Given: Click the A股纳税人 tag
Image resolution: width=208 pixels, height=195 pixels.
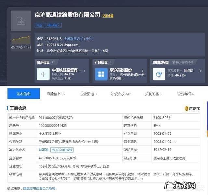Looking at the screenshot, I should point(53,25).
